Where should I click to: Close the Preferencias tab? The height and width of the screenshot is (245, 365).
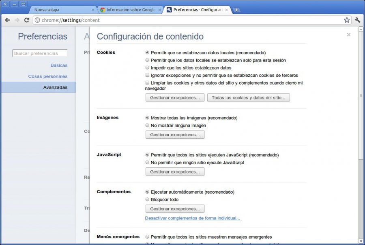coord(226,10)
